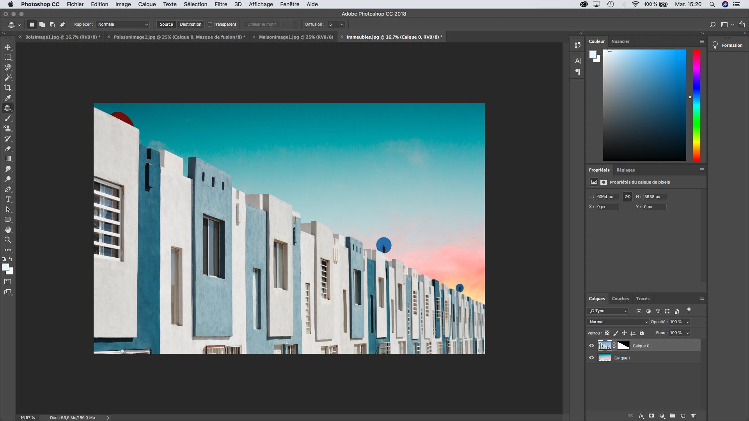Select the Zoom tool
Screen dimensions: 749x421
8,240
